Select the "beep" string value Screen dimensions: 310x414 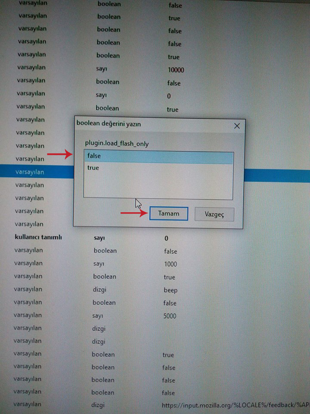(170, 290)
